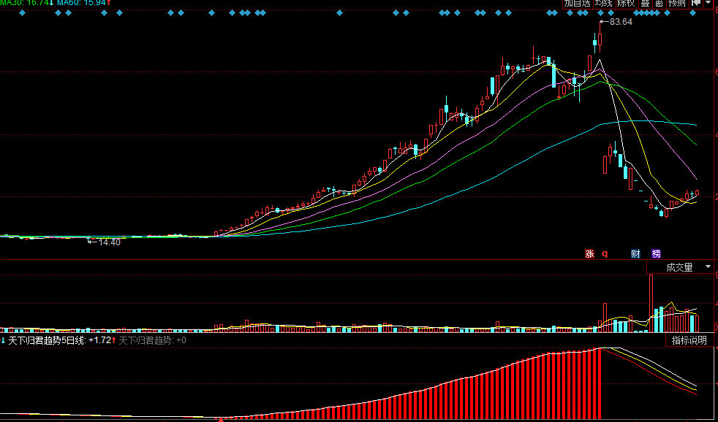Toggle the 预测 forecast display

tap(677, 3)
